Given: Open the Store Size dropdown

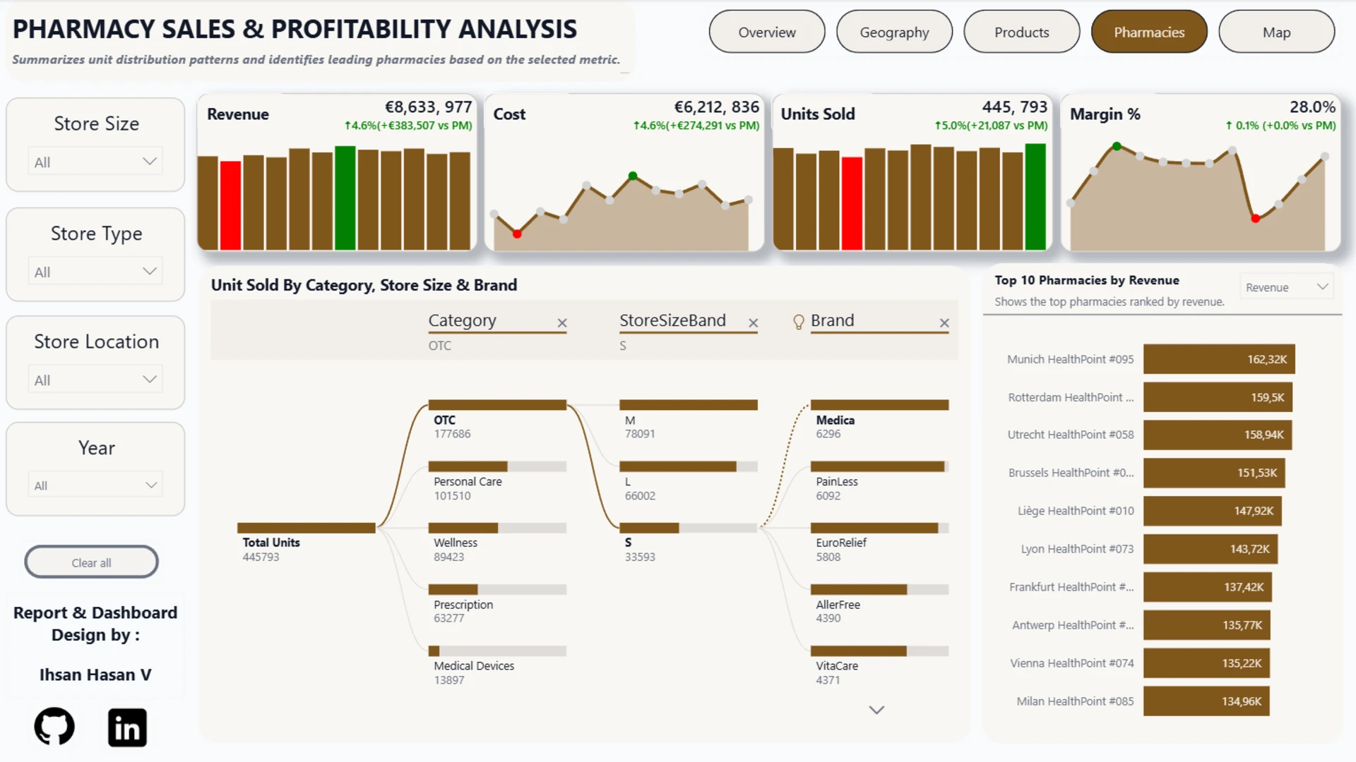Looking at the screenshot, I should coord(95,162).
